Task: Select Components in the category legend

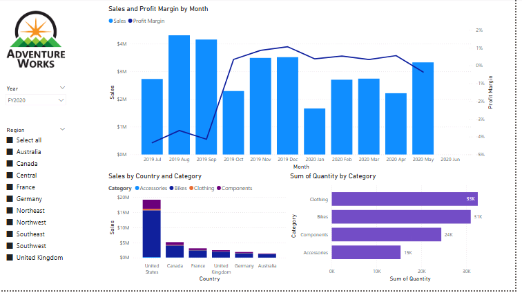Action: pyautogui.click(x=220, y=188)
